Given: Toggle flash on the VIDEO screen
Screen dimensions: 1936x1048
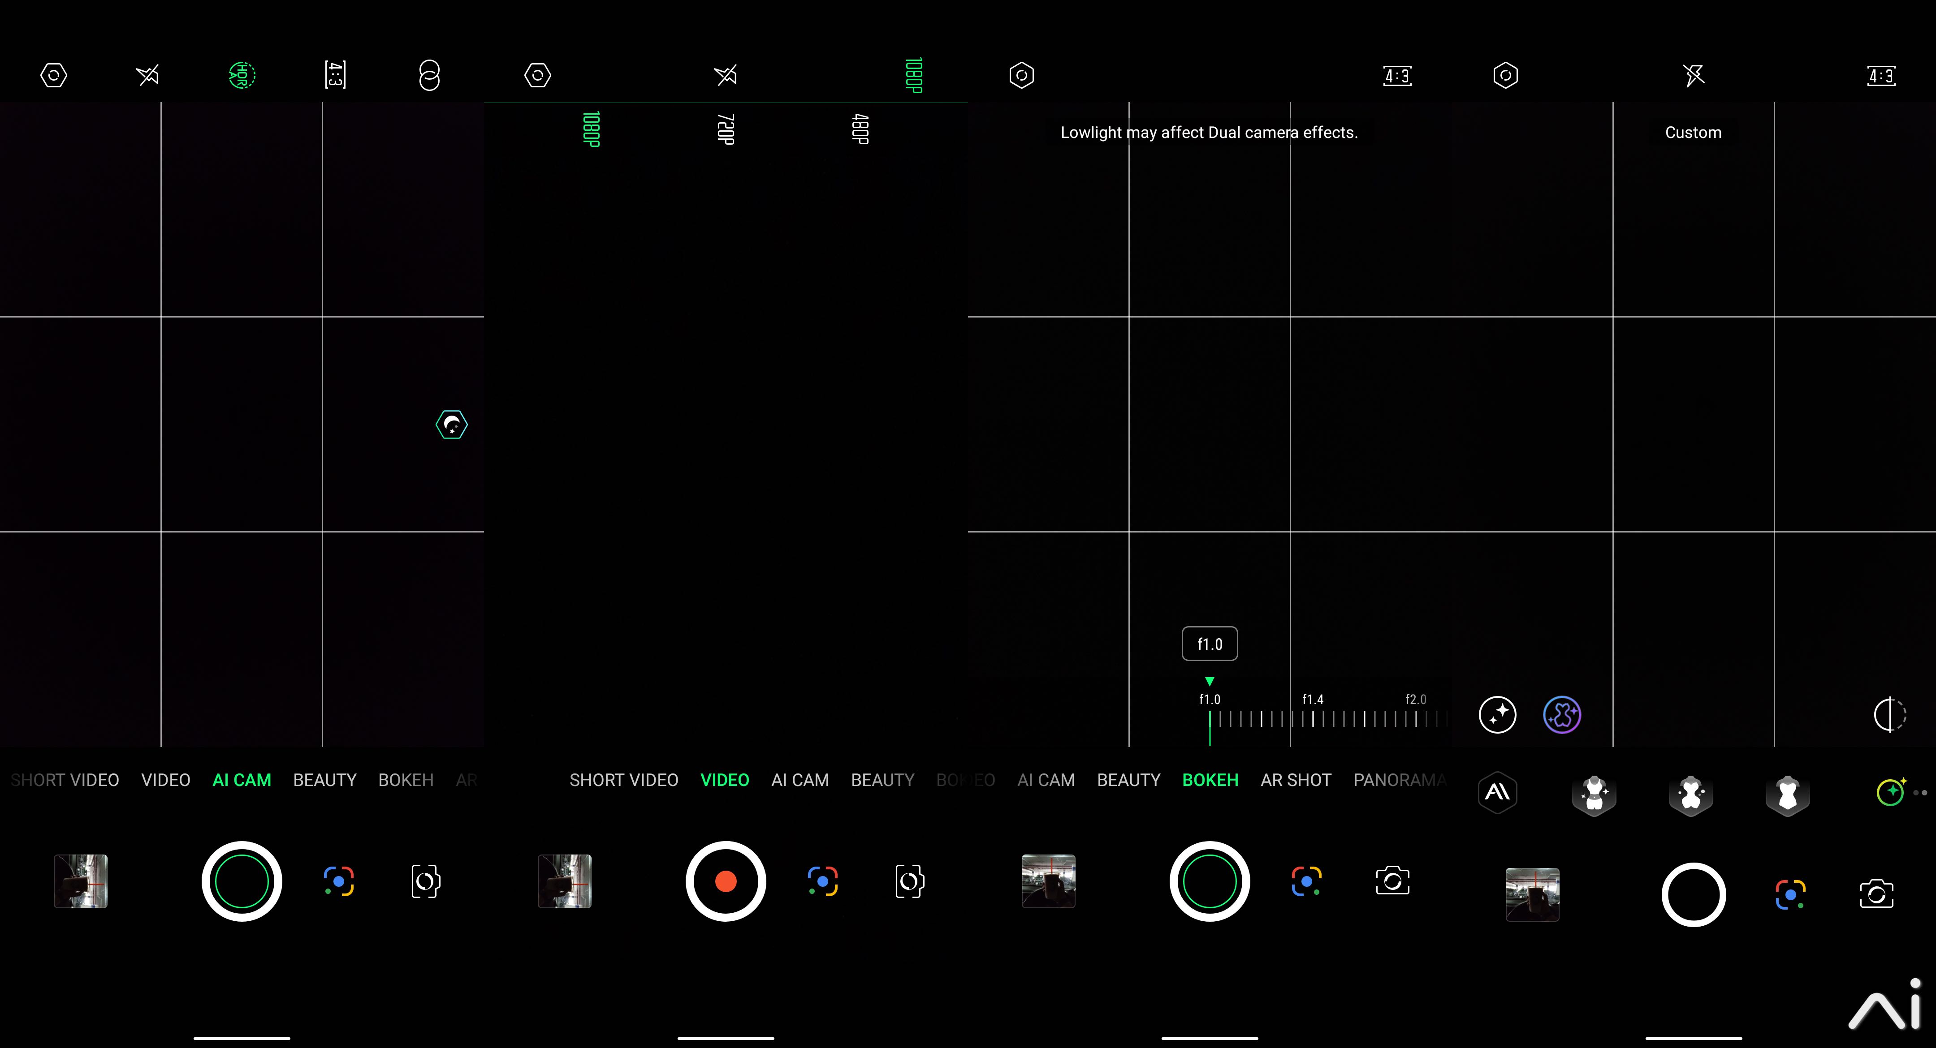Looking at the screenshot, I should pos(725,75).
